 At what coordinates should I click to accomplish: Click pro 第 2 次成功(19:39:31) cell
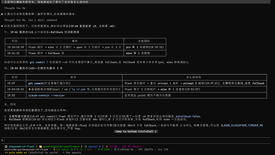coord(145,47)
